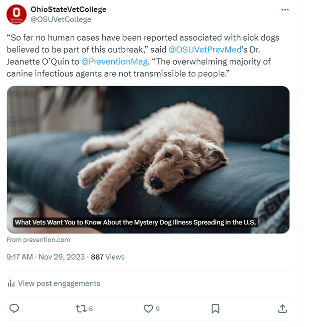Repost this tweet using retweet icon
The height and width of the screenshot is (327, 309).
[x=81, y=308]
